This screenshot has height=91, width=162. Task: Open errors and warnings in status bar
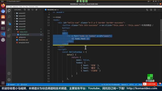click(x=24, y=84)
